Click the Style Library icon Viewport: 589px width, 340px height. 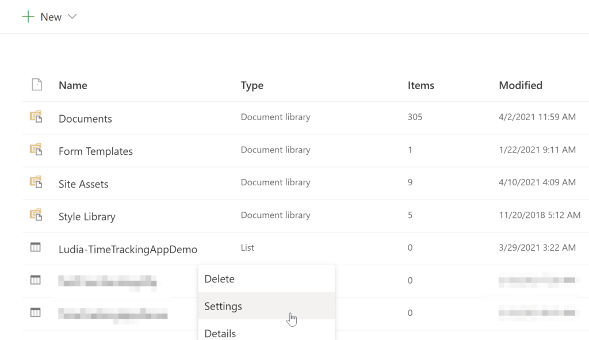[36, 216]
